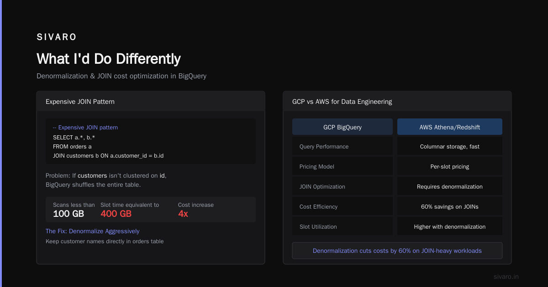548x287 pixels.
Task: Click the 'Cost increase' label
Action: pos(196,205)
